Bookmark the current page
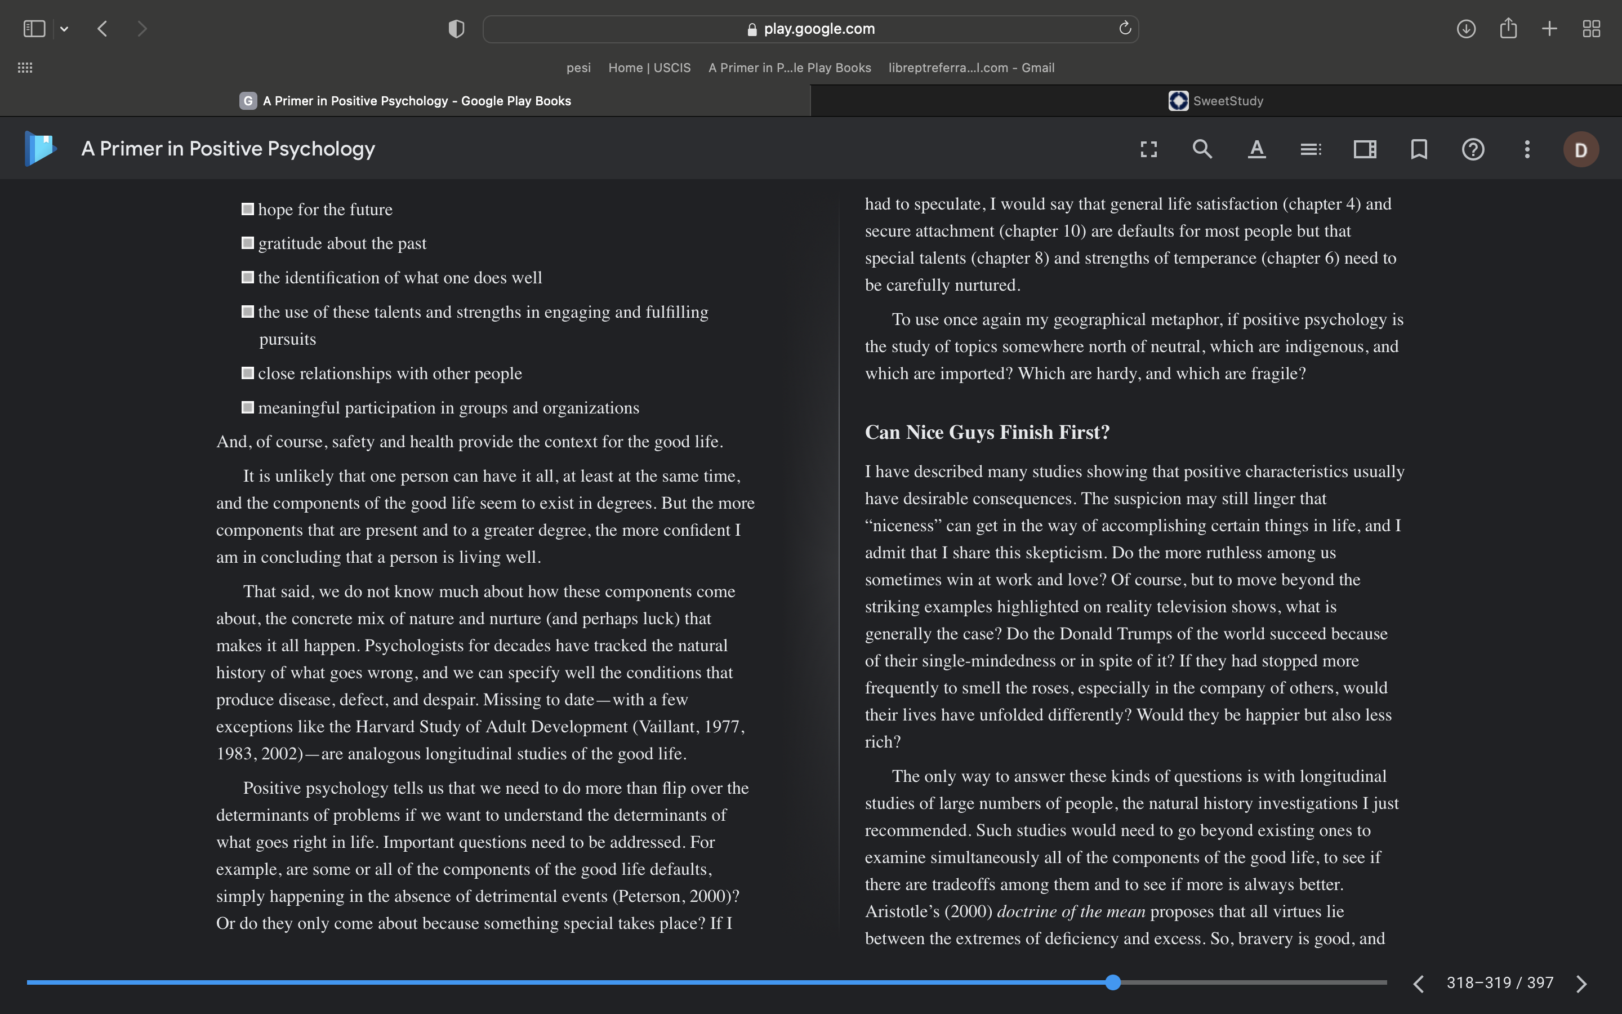Screen dimensions: 1622x1014 tap(1419, 149)
